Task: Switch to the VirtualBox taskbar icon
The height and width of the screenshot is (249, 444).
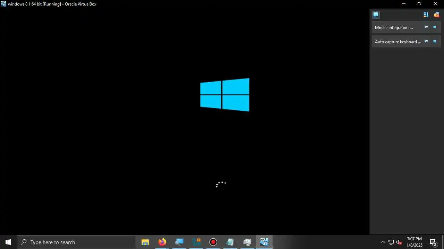Action: 264,242
